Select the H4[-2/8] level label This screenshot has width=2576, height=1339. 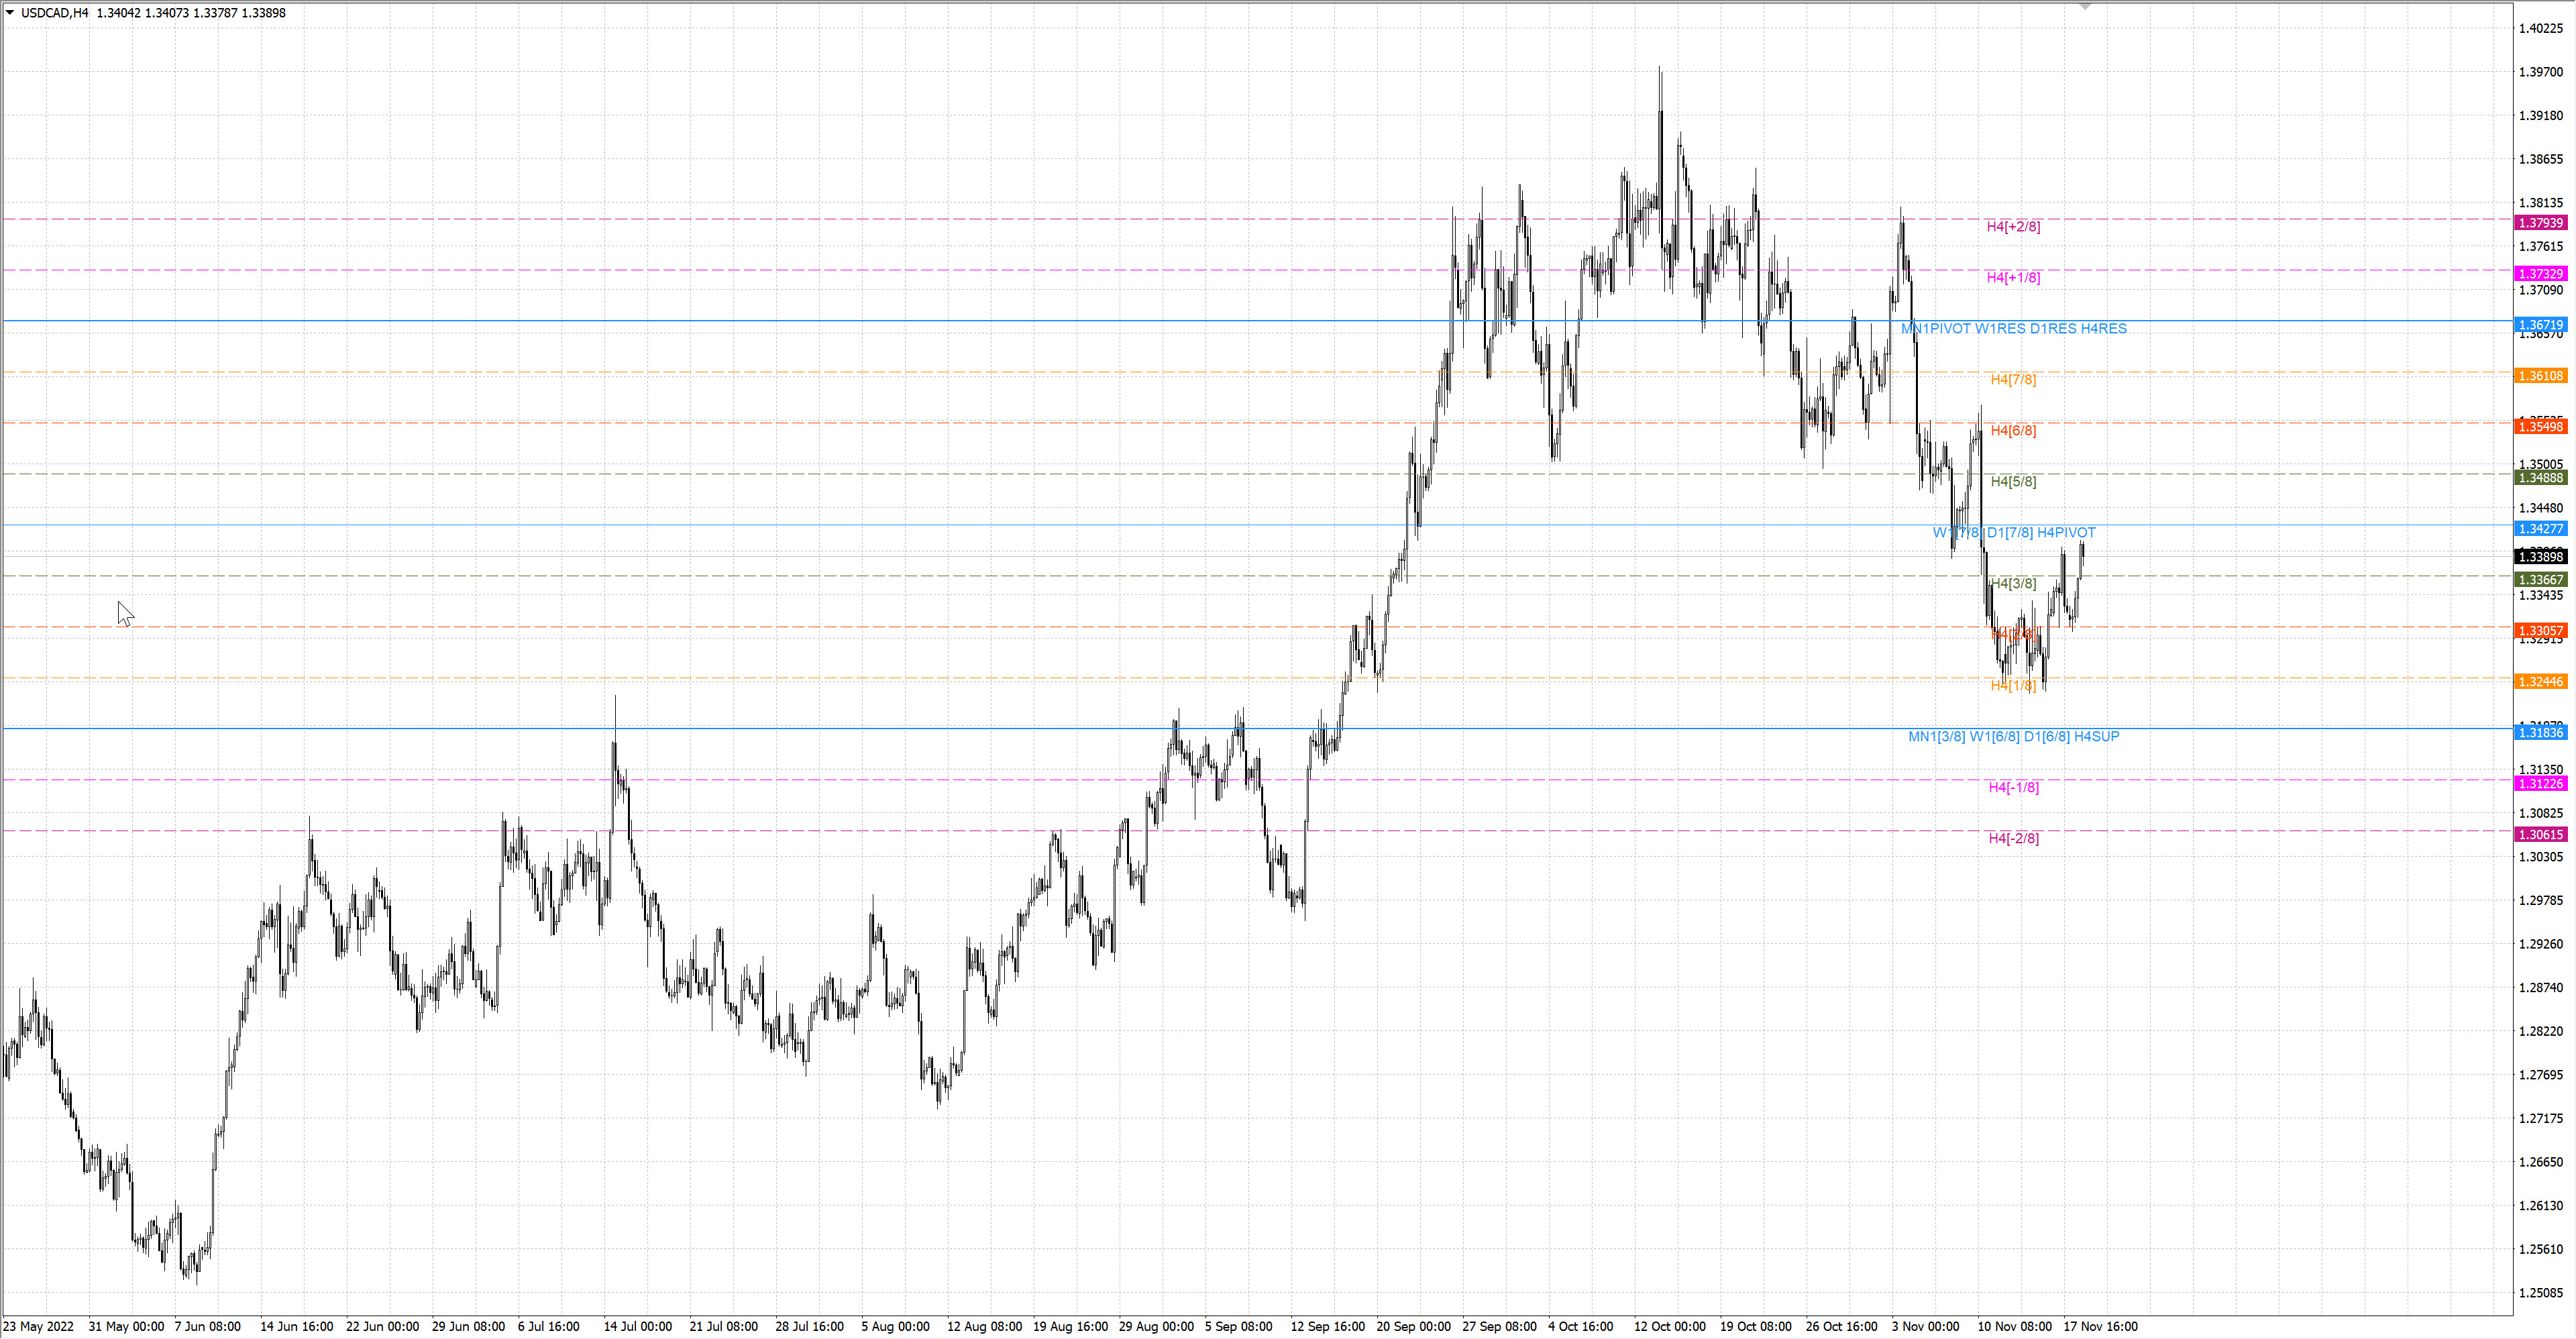point(2013,839)
